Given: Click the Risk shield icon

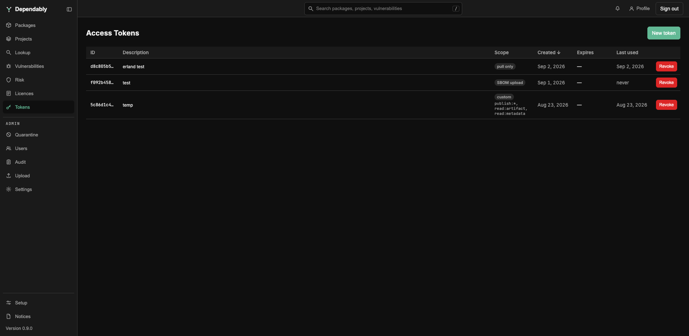Looking at the screenshot, I should (9, 80).
